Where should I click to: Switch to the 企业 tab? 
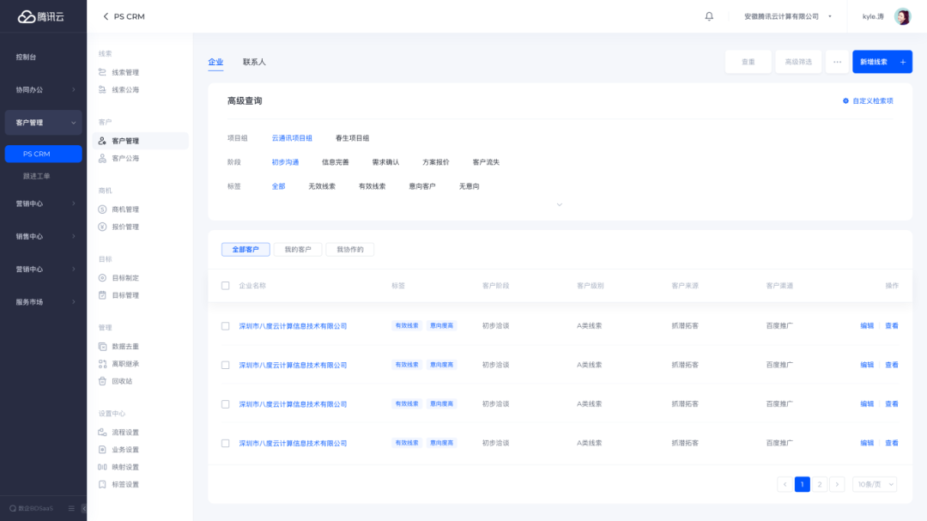tap(215, 62)
